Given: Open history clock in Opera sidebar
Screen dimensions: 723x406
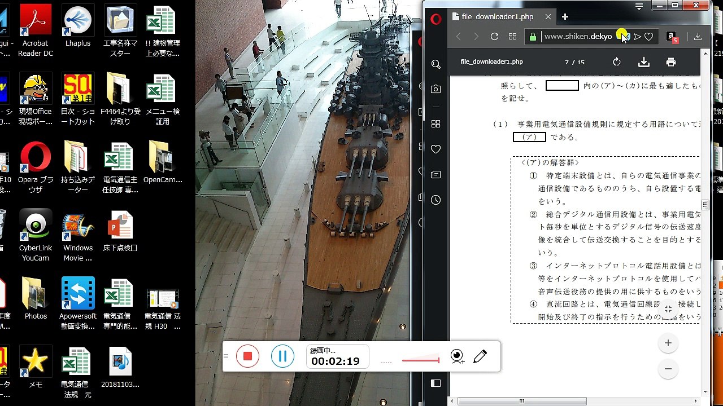Looking at the screenshot, I should (x=435, y=200).
